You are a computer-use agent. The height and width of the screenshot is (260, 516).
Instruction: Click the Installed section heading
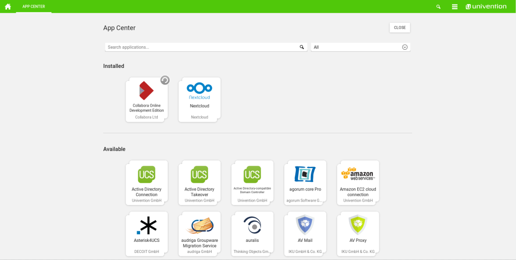coord(114,66)
